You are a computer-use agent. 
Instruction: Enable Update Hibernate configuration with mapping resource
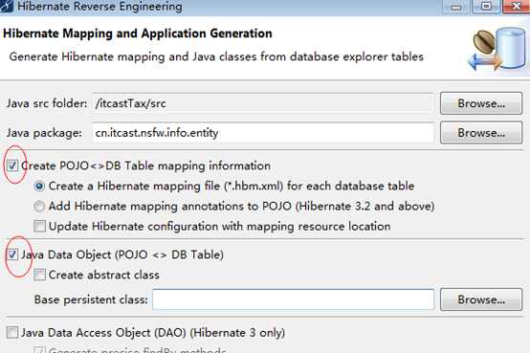click(39, 226)
